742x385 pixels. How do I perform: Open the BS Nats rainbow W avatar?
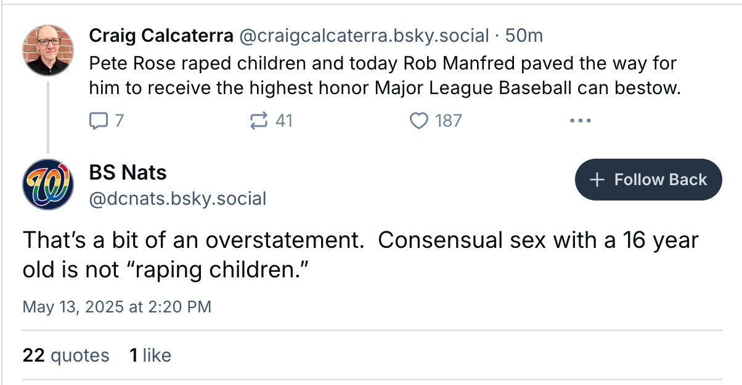coord(48,184)
